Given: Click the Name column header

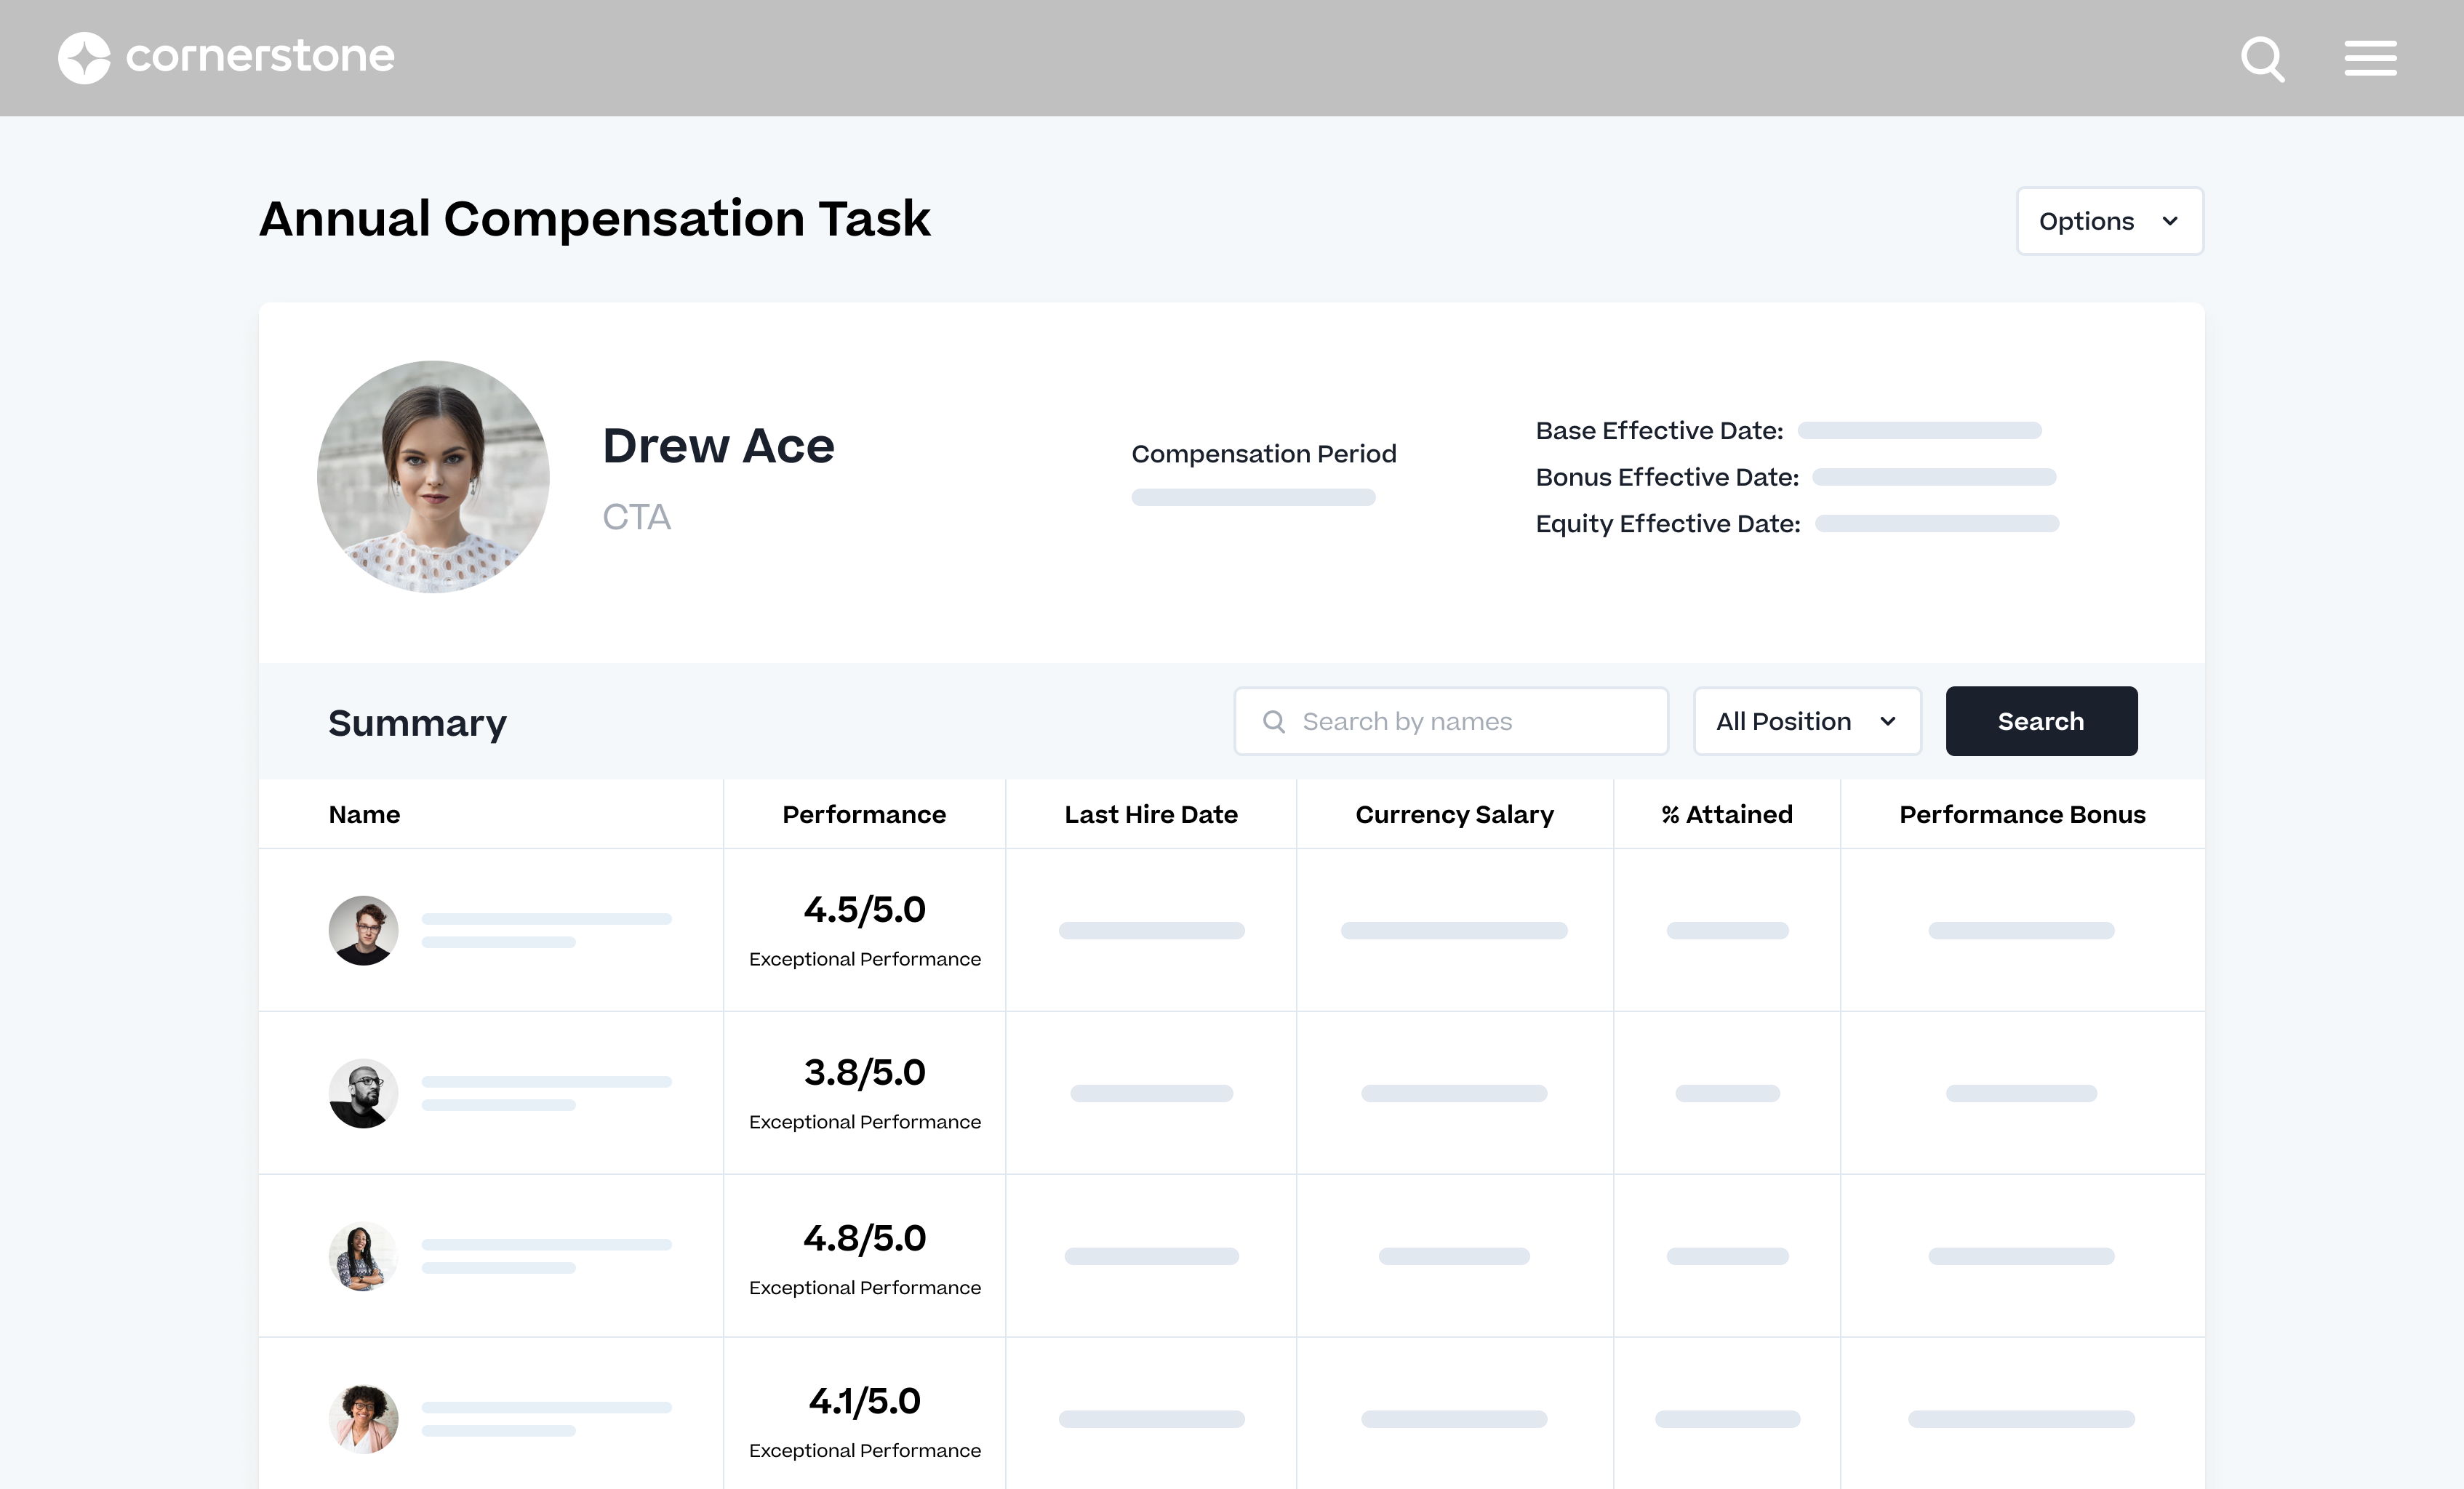Looking at the screenshot, I should 364,814.
